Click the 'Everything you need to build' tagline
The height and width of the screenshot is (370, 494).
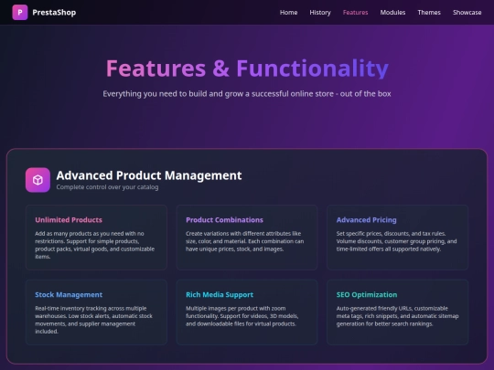(247, 94)
